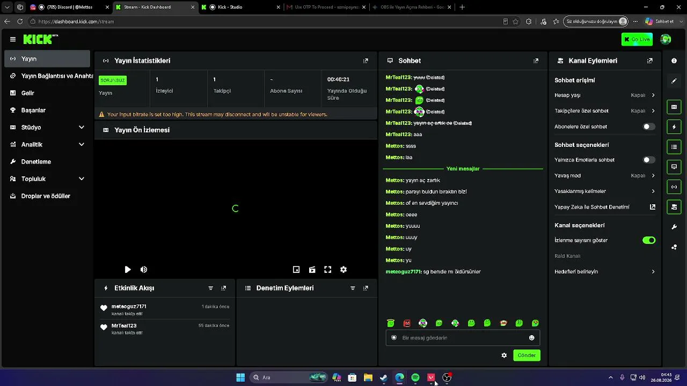This screenshot has height=386, width=687.
Task: Toggle Yalnızca Emotlarla sohbet switch
Action: tap(649, 160)
